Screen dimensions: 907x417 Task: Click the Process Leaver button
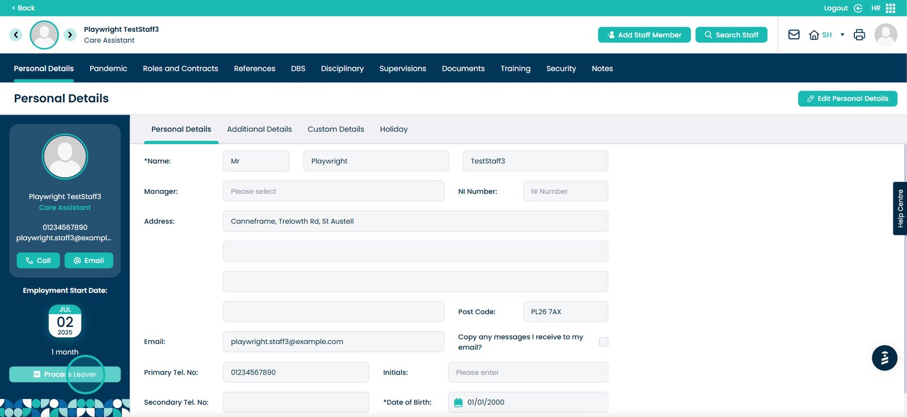65,374
